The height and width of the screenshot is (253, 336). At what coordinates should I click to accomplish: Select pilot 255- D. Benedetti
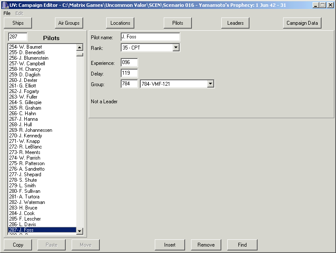[x=42, y=52]
